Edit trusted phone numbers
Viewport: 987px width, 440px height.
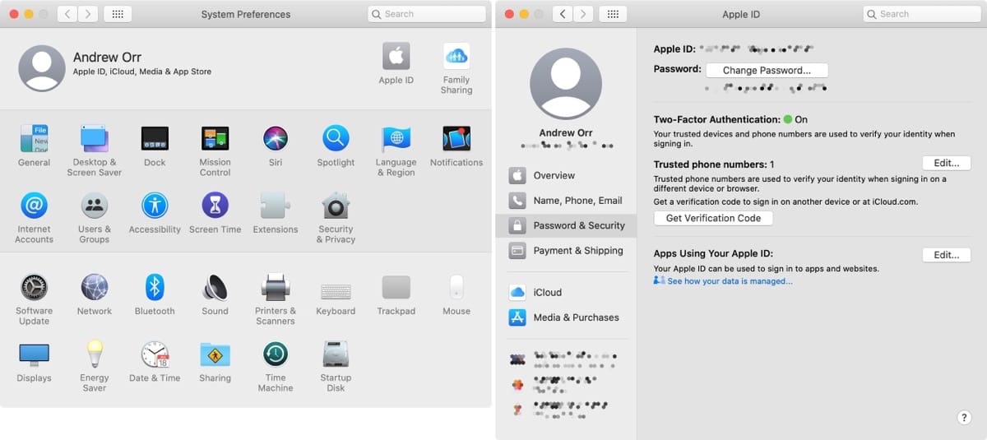[947, 164]
